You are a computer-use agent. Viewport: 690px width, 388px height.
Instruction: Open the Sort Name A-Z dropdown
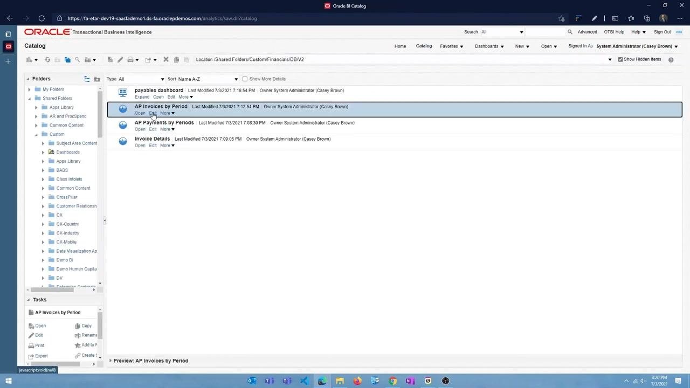(x=208, y=79)
